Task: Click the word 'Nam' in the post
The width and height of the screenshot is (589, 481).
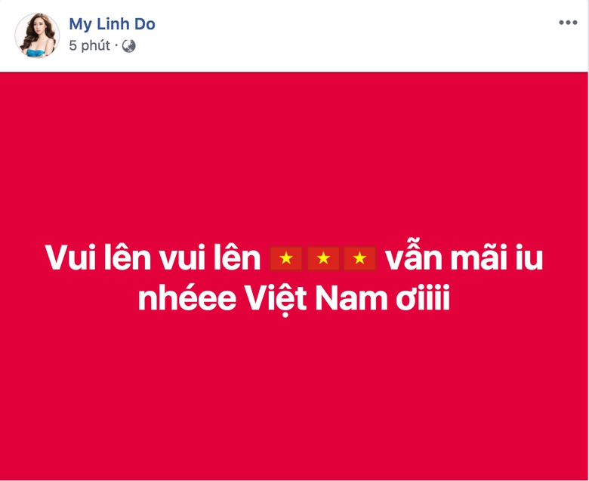Action: pos(352,298)
